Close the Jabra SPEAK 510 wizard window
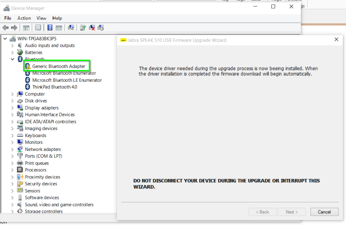346x225 pixels. tap(336, 39)
